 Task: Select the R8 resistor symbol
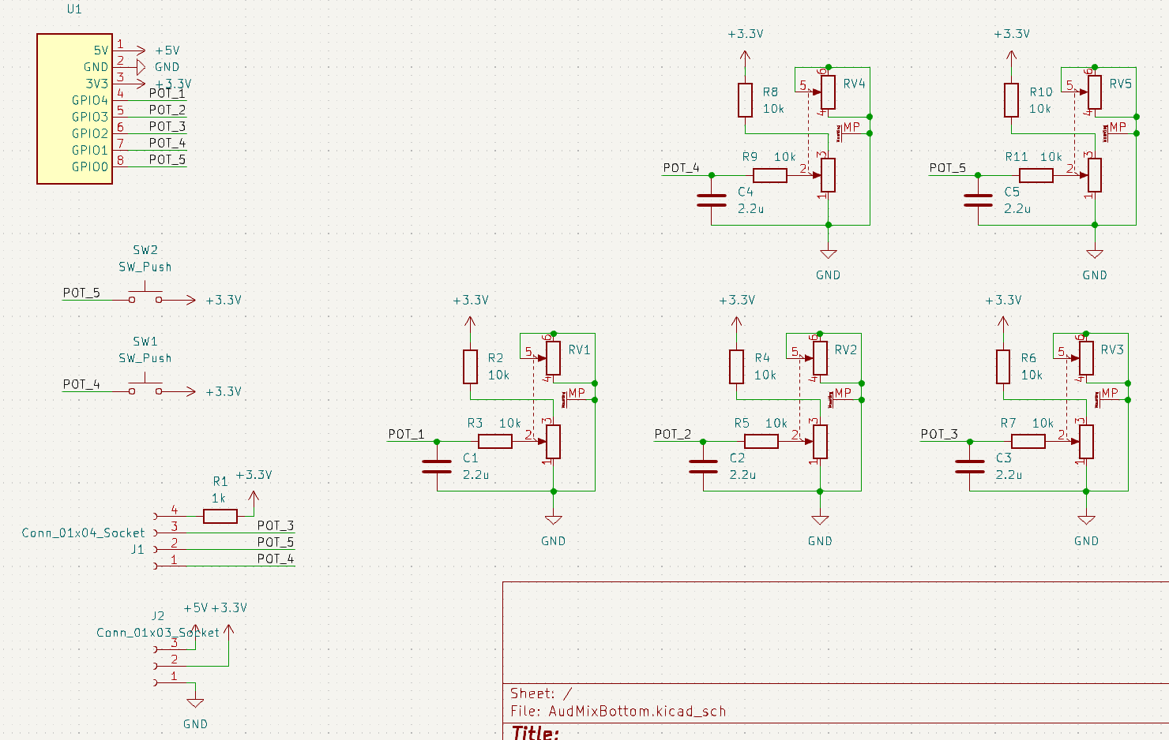pyautogui.click(x=745, y=100)
